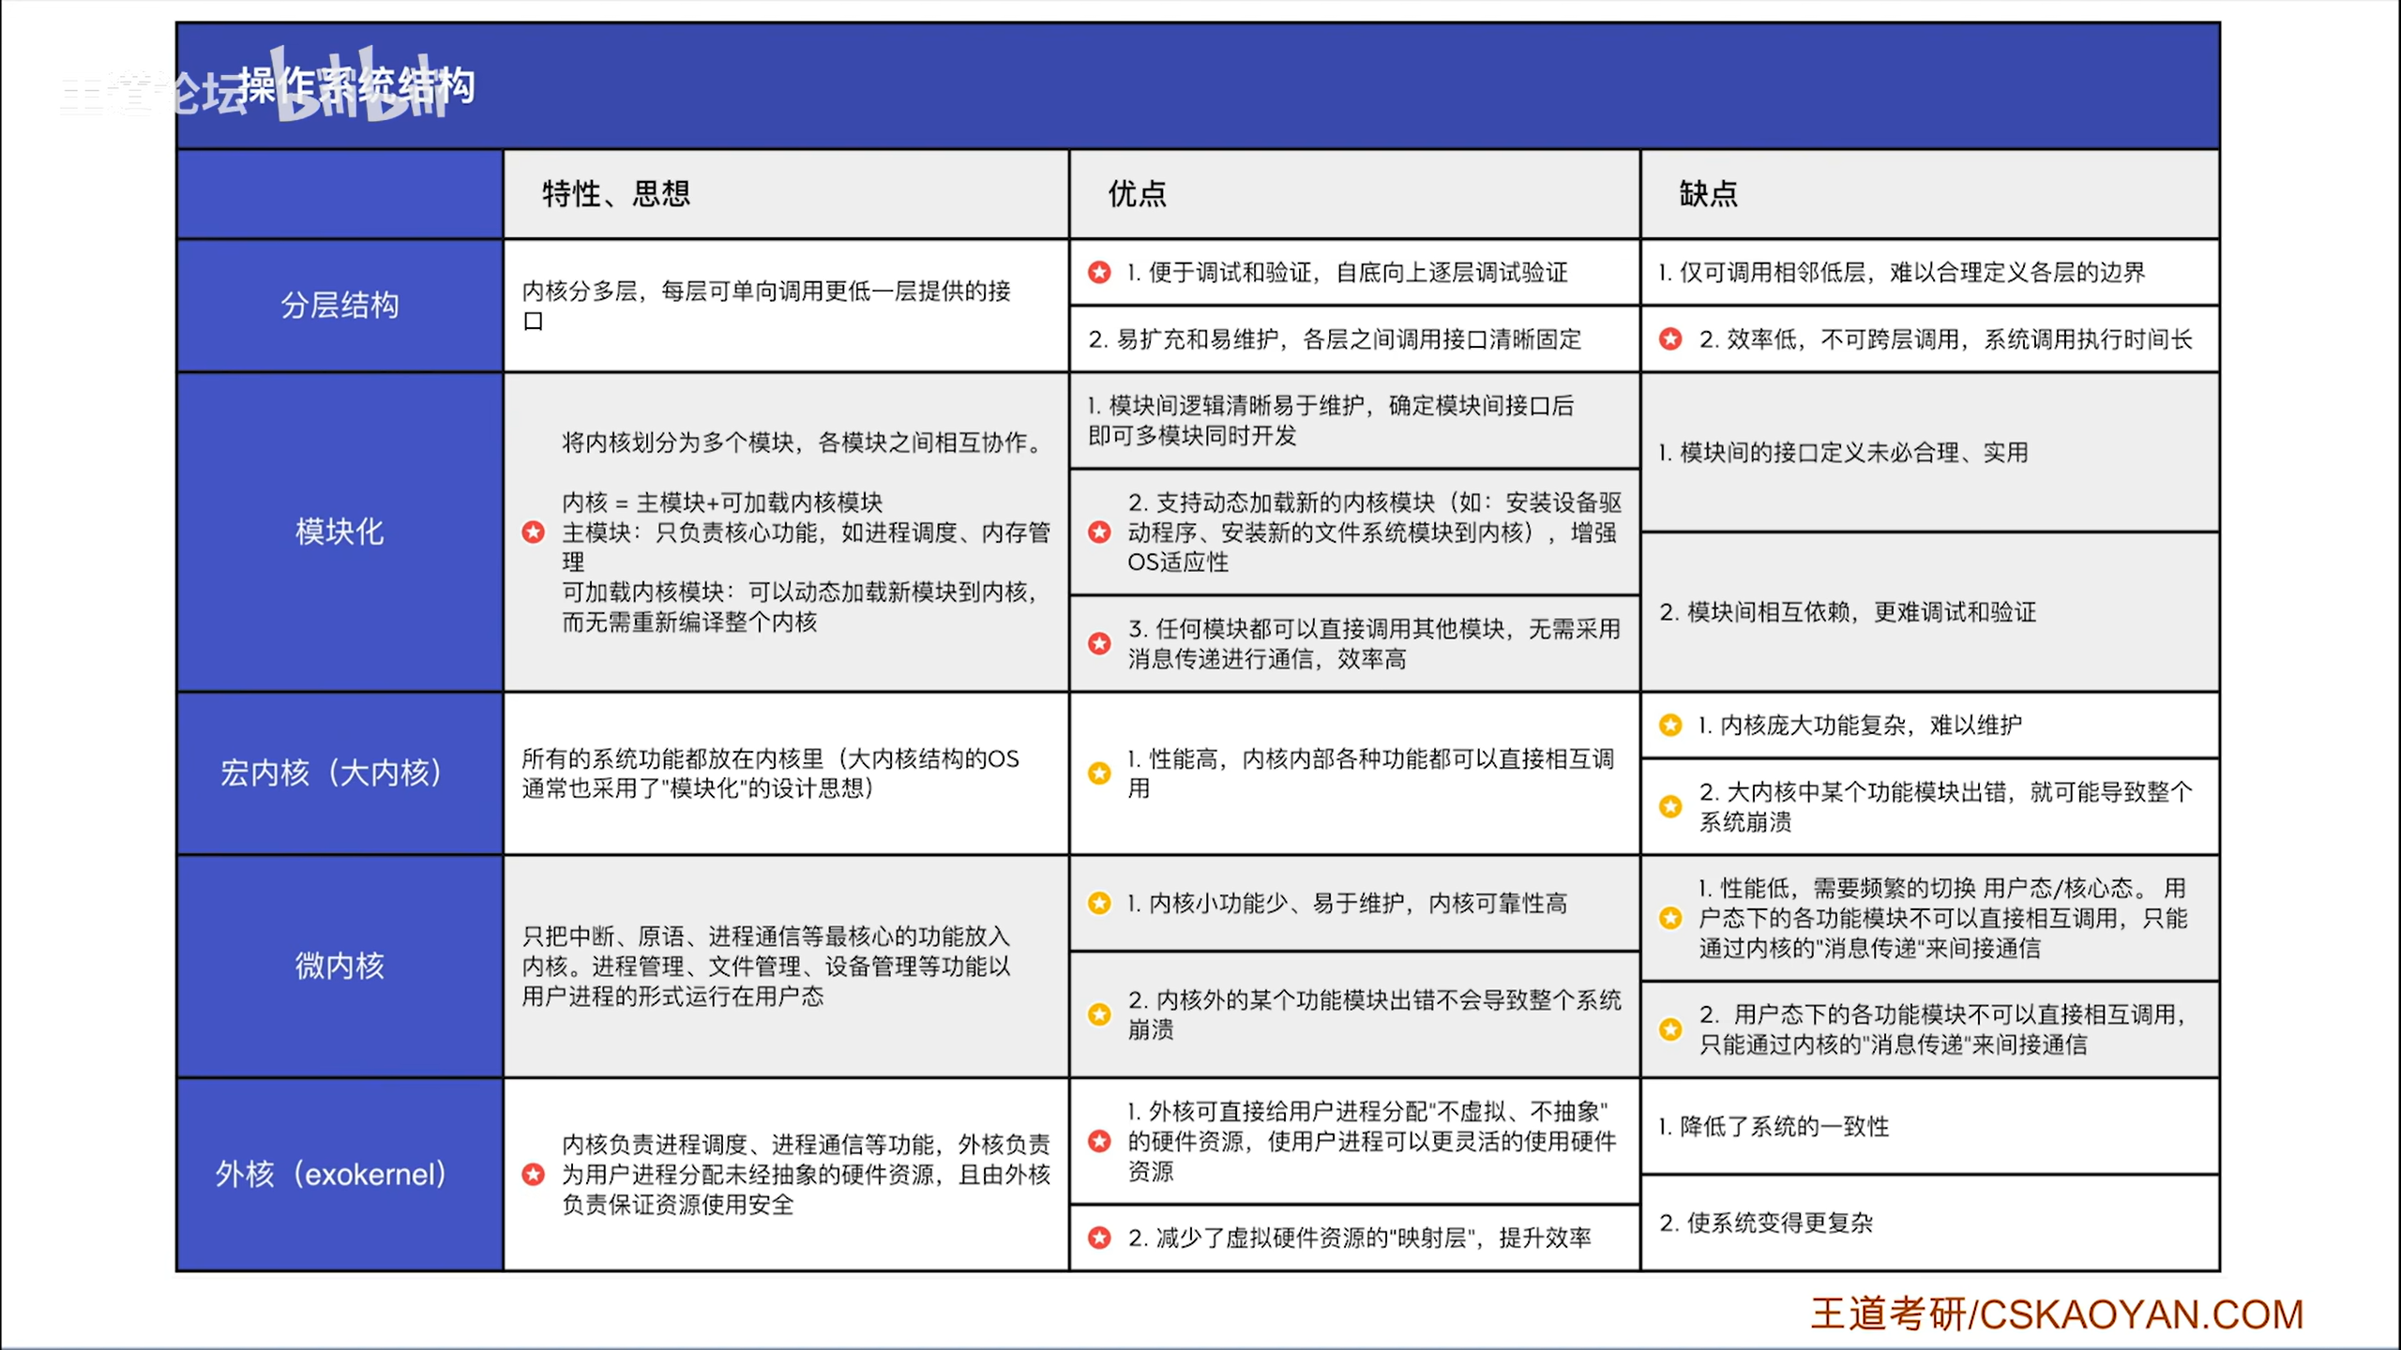This screenshot has width=2401, height=1350.
Task: Click red star beside 便于调试和验证
Action: (1099, 272)
